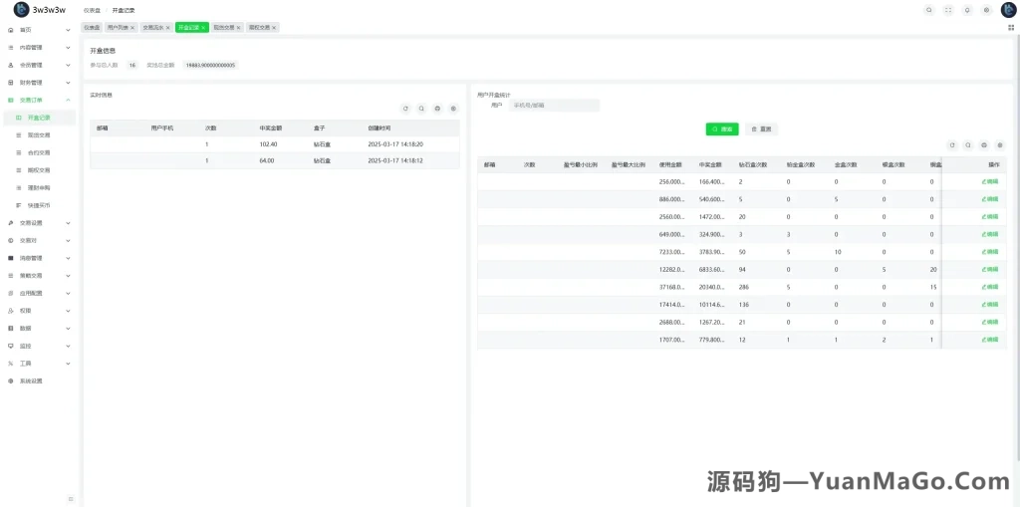Focus the 用户 phone/email input field

pos(554,105)
